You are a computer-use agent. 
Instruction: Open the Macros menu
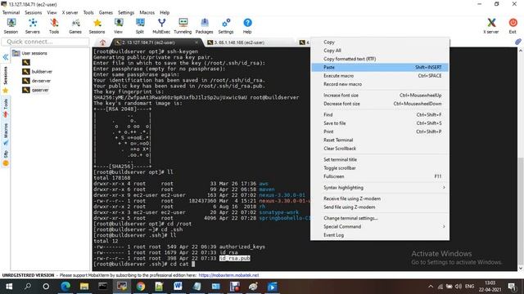point(147,12)
